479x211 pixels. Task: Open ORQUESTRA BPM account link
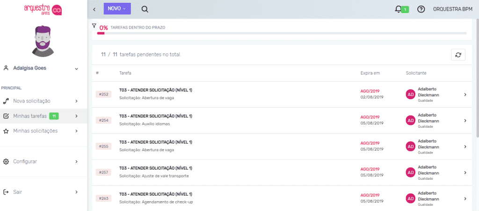(x=452, y=9)
